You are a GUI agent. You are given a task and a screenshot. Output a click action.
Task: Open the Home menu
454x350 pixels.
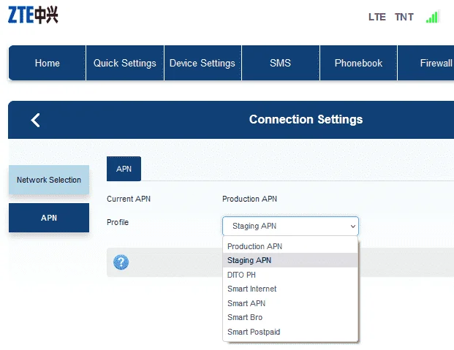[x=48, y=63]
